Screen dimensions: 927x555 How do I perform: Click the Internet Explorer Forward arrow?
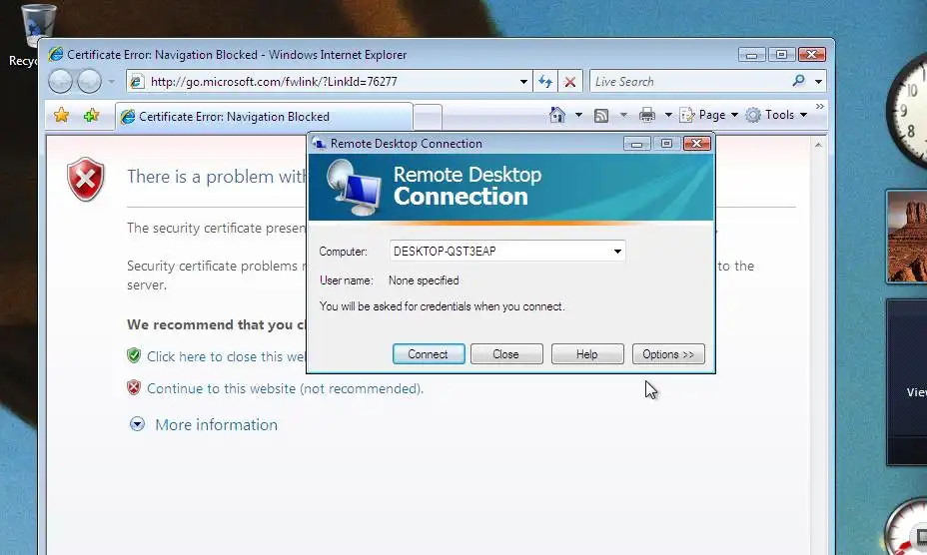(89, 82)
